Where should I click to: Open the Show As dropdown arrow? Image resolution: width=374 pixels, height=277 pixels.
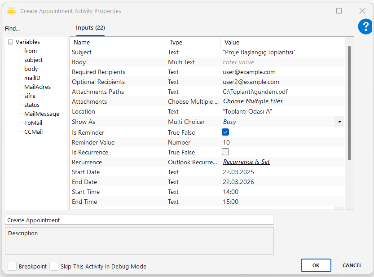(339, 122)
